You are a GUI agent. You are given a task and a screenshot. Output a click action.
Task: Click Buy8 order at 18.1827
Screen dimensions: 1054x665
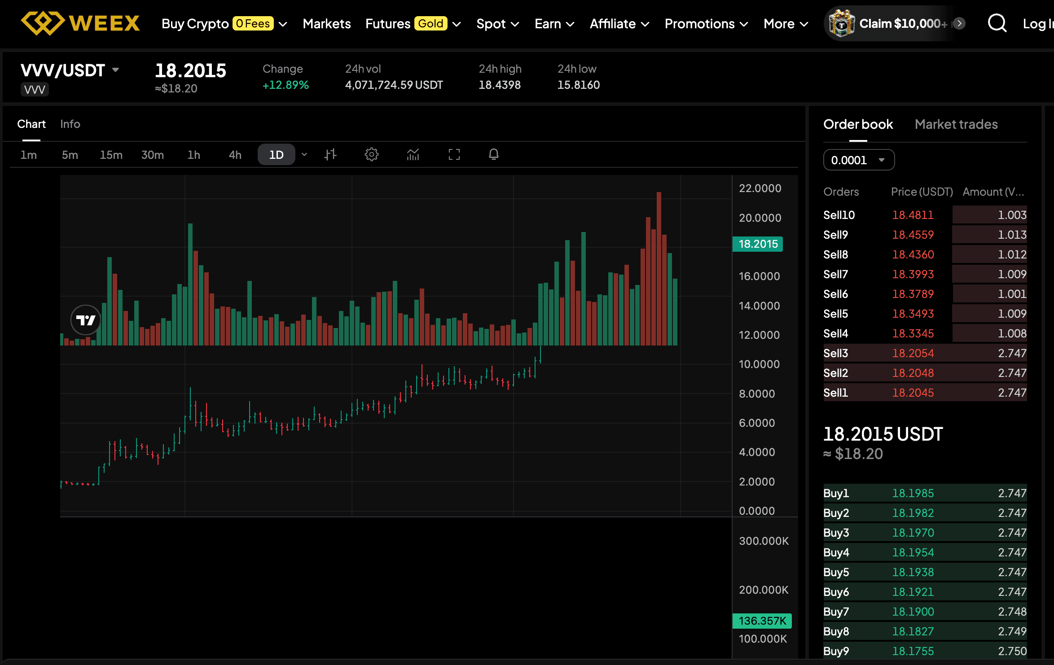point(925,631)
